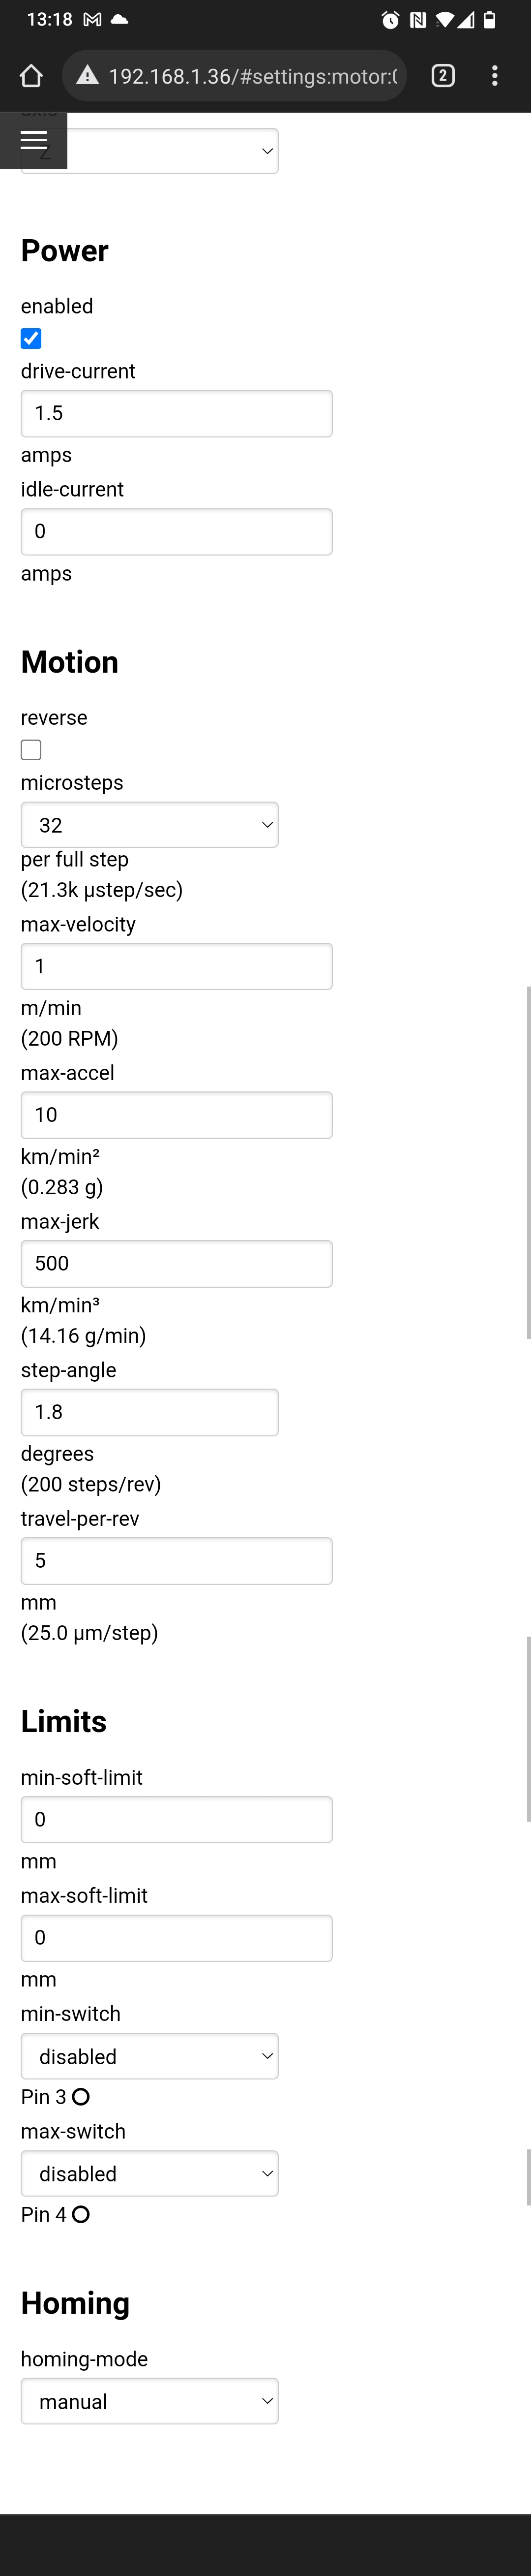Enable the reverse motion checkbox
Screen dimensions: 531x2576
pos(31,750)
